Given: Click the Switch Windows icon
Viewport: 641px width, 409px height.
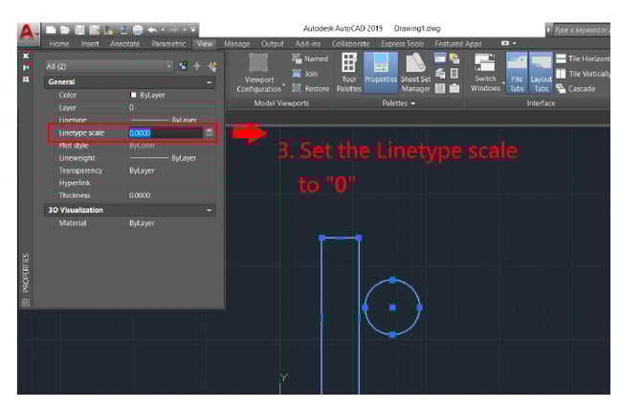Looking at the screenshot, I should (x=486, y=73).
